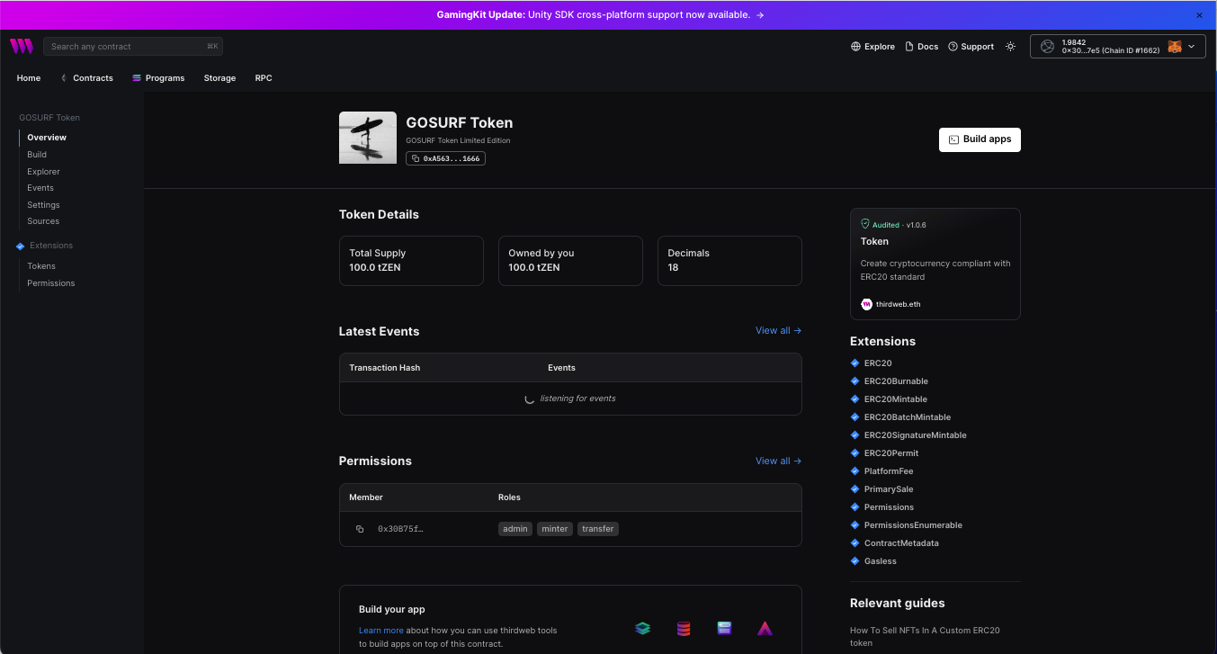Click Token contract card title
This screenshot has height=654, width=1217.
coord(874,241)
